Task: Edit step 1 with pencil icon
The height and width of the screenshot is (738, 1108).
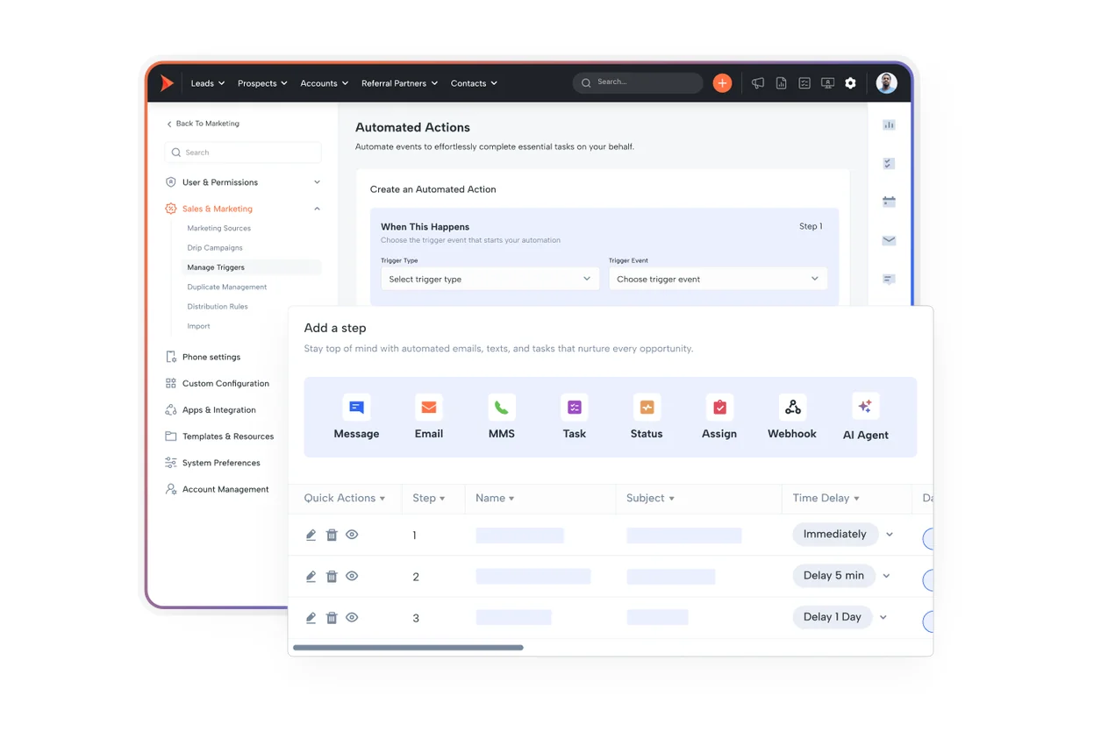Action: (311, 535)
